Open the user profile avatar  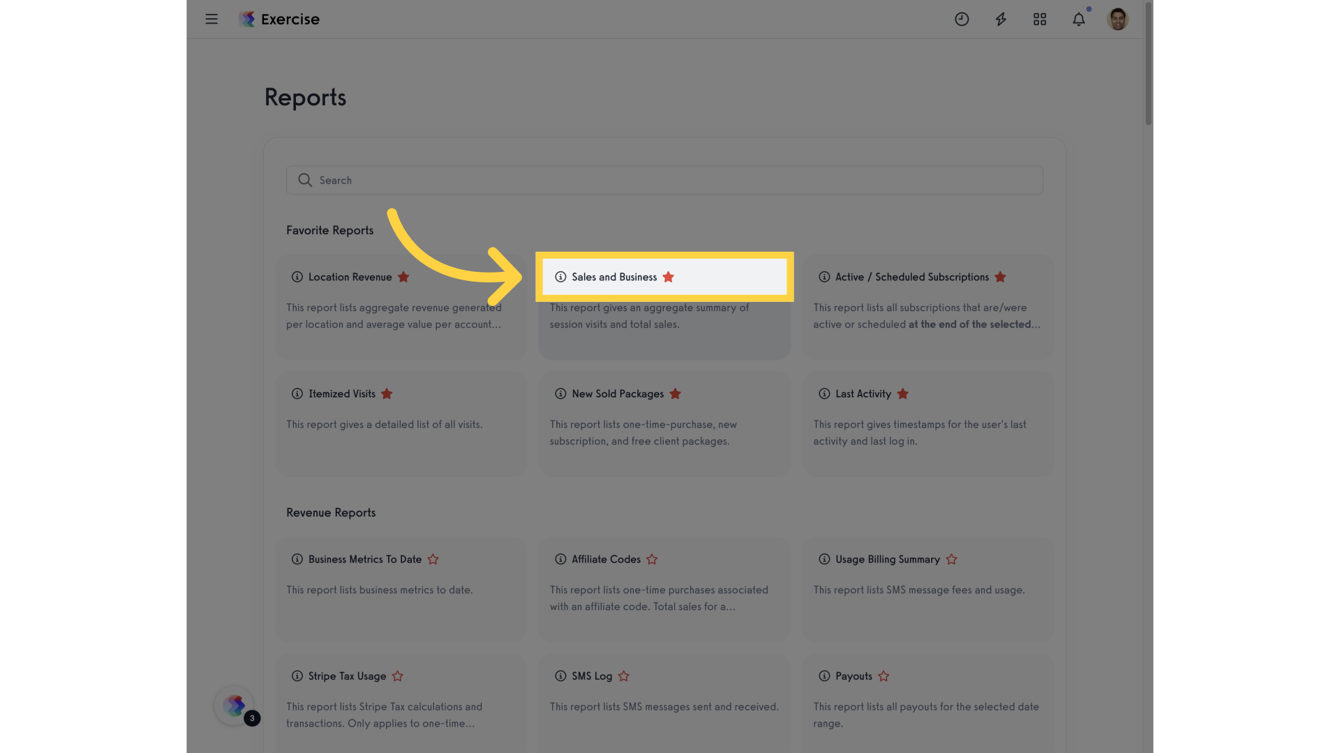click(1117, 20)
